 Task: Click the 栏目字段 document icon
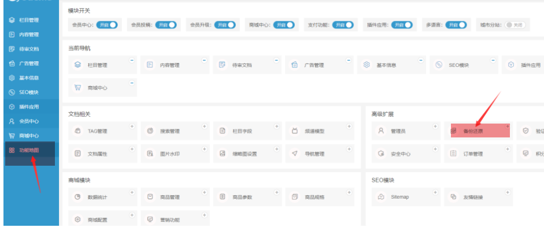(223, 131)
